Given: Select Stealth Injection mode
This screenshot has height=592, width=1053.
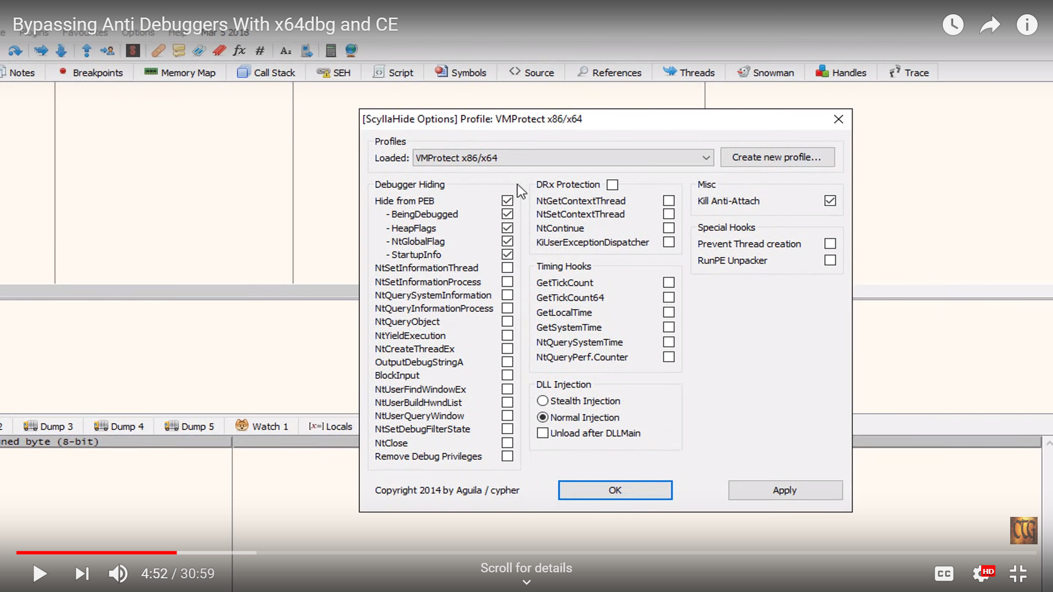Looking at the screenshot, I should coord(542,401).
